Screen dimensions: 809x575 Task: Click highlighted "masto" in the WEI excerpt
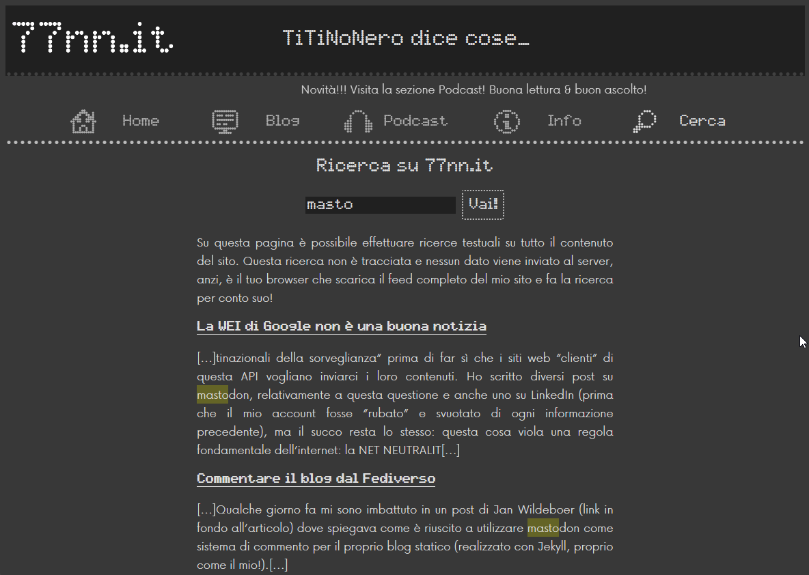[212, 395]
